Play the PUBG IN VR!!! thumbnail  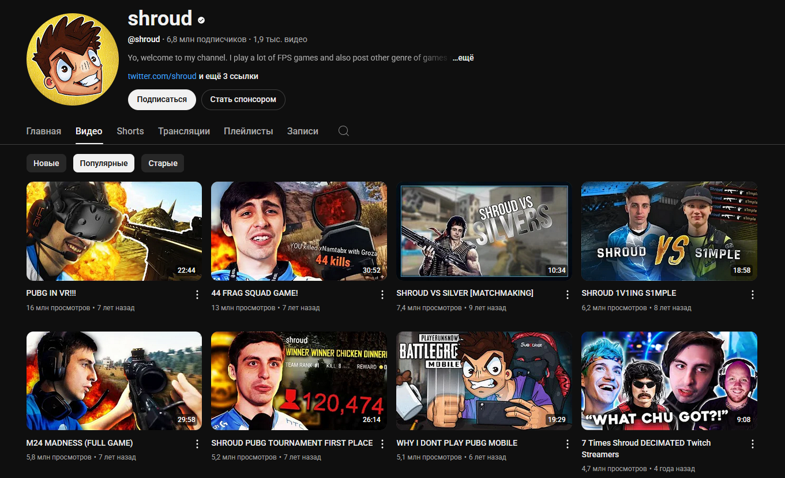[114, 231]
